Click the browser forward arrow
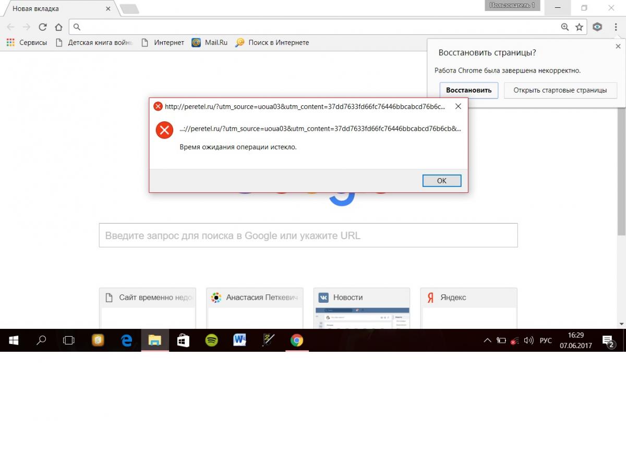626x469 pixels. [x=27, y=27]
